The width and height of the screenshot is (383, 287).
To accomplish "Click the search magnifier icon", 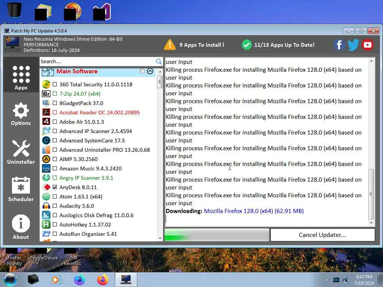I will [x=159, y=62].
